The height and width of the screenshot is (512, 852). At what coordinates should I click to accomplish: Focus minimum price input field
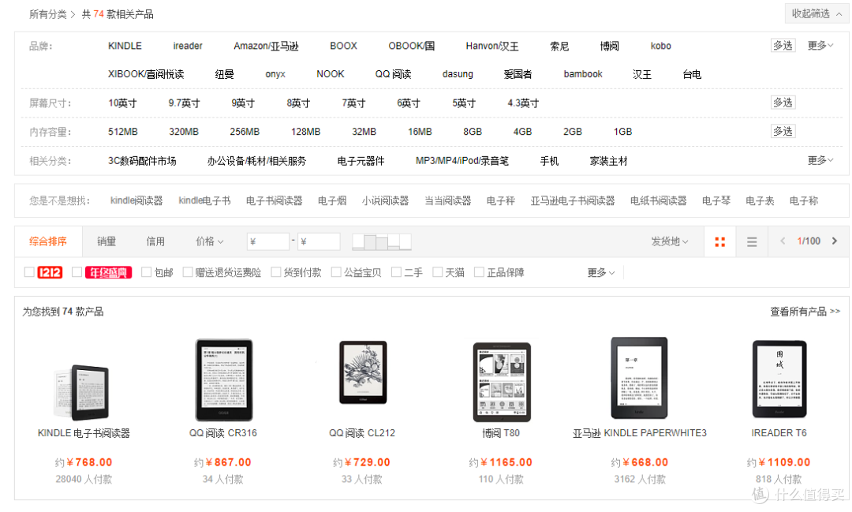268,241
